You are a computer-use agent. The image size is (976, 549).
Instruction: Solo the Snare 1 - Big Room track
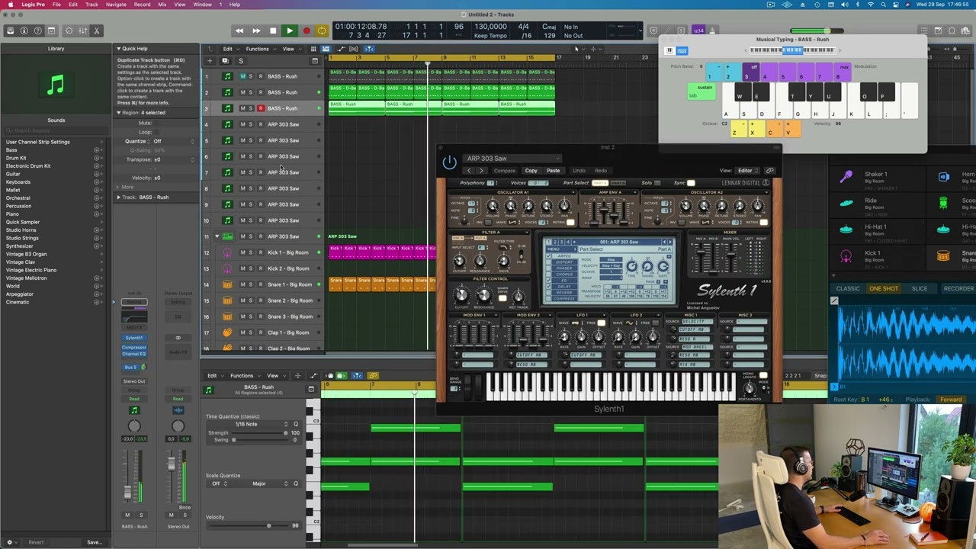tap(251, 284)
